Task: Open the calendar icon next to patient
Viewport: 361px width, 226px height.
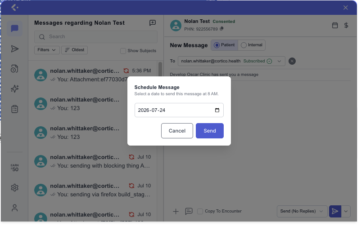Action: 335,25
